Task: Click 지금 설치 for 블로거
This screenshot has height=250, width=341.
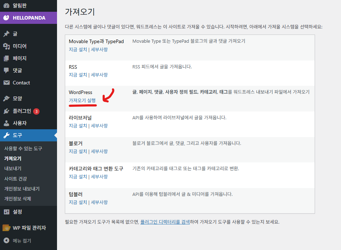Action: [x=78, y=151]
